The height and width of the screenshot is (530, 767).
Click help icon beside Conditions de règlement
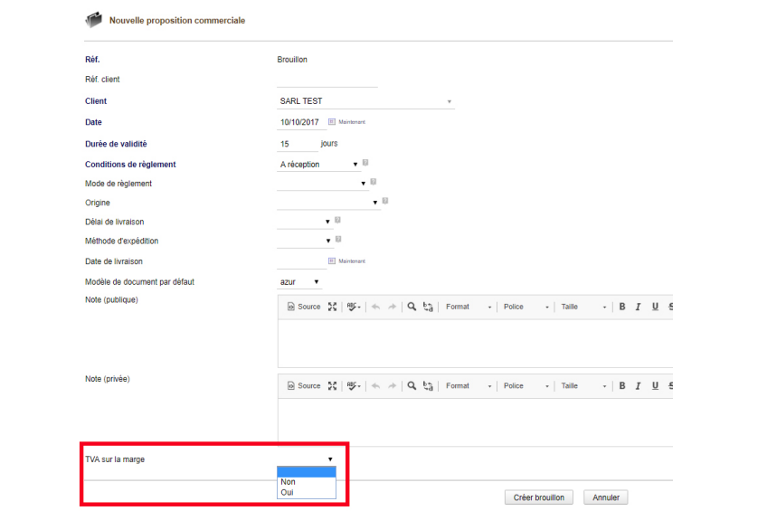point(365,163)
